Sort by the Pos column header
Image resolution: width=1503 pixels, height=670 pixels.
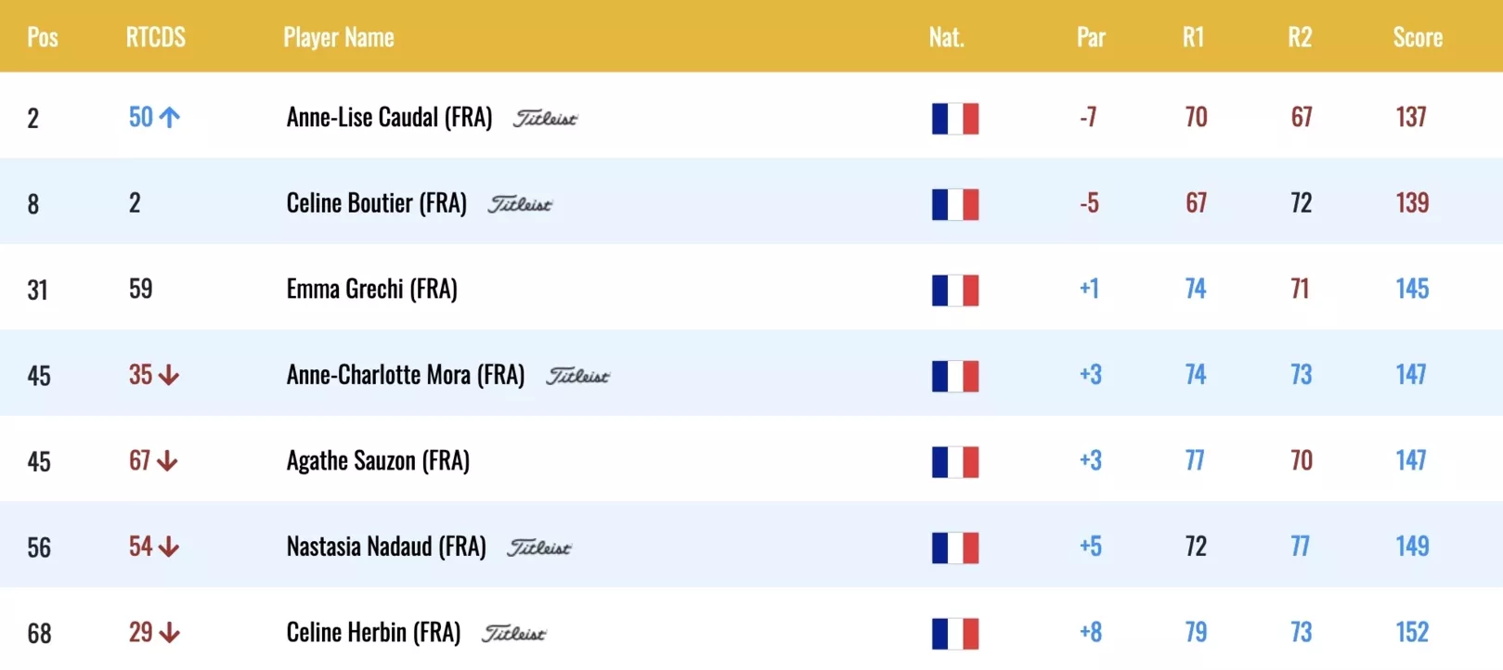point(43,37)
